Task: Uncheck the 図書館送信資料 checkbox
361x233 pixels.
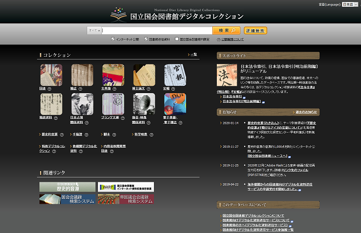Action: coord(146,39)
